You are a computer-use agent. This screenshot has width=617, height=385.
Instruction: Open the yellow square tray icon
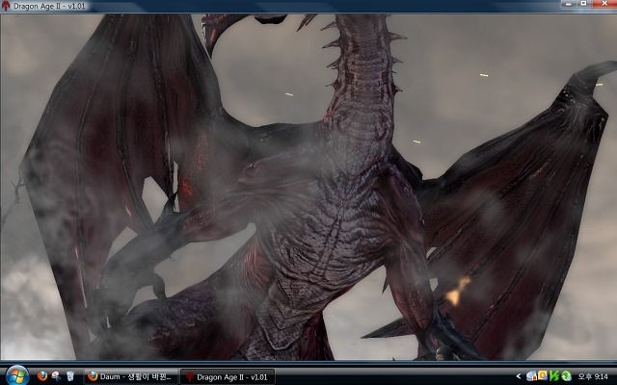[543, 375]
